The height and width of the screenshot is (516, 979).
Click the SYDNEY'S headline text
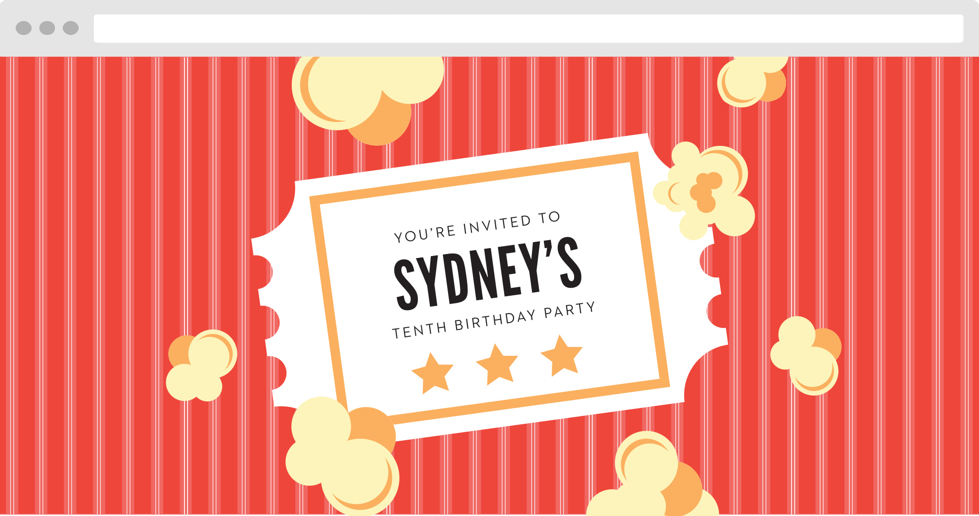(x=488, y=274)
